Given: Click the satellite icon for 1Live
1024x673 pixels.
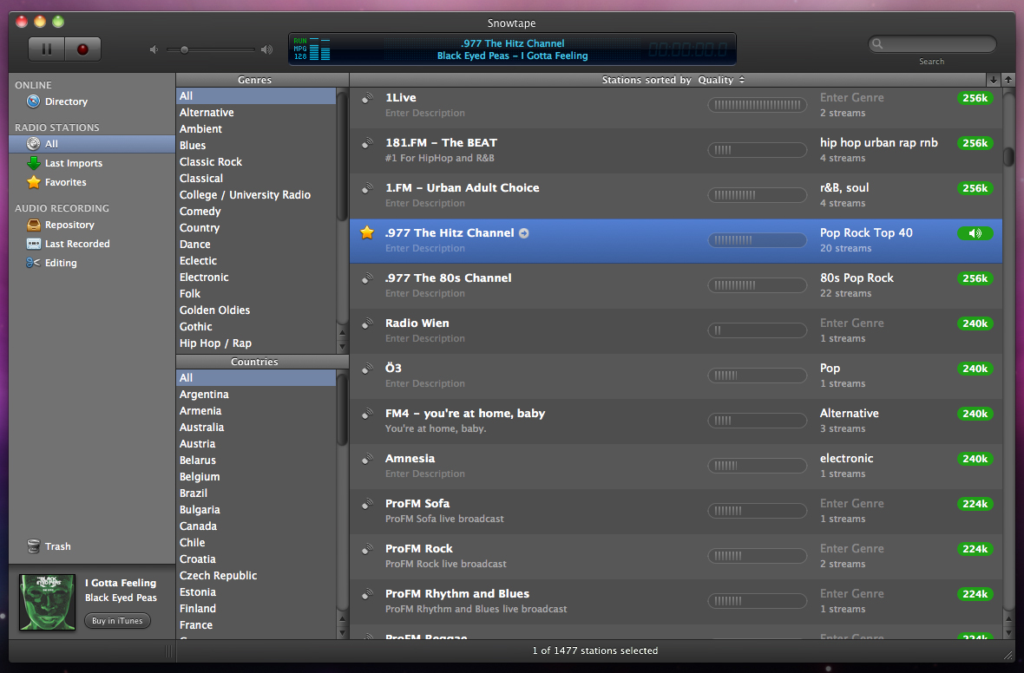Looking at the screenshot, I should click(x=367, y=98).
